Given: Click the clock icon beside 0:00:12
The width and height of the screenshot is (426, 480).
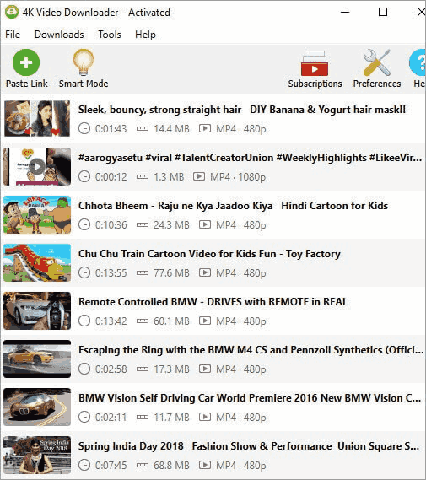Looking at the screenshot, I should pyautogui.click(x=84, y=176).
